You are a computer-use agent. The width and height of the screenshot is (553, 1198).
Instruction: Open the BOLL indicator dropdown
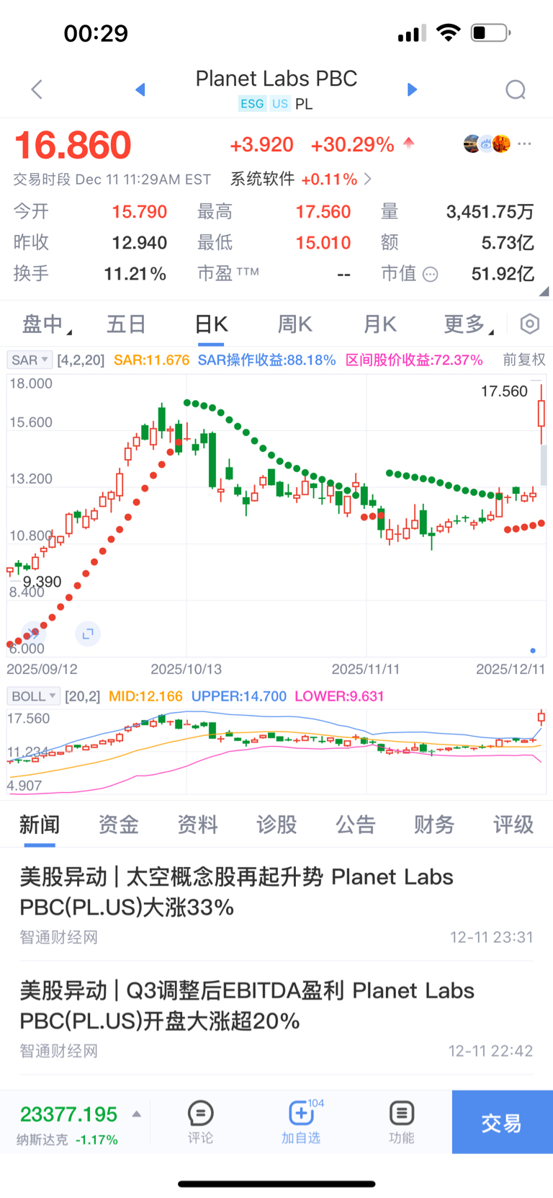(x=33, y=696)
